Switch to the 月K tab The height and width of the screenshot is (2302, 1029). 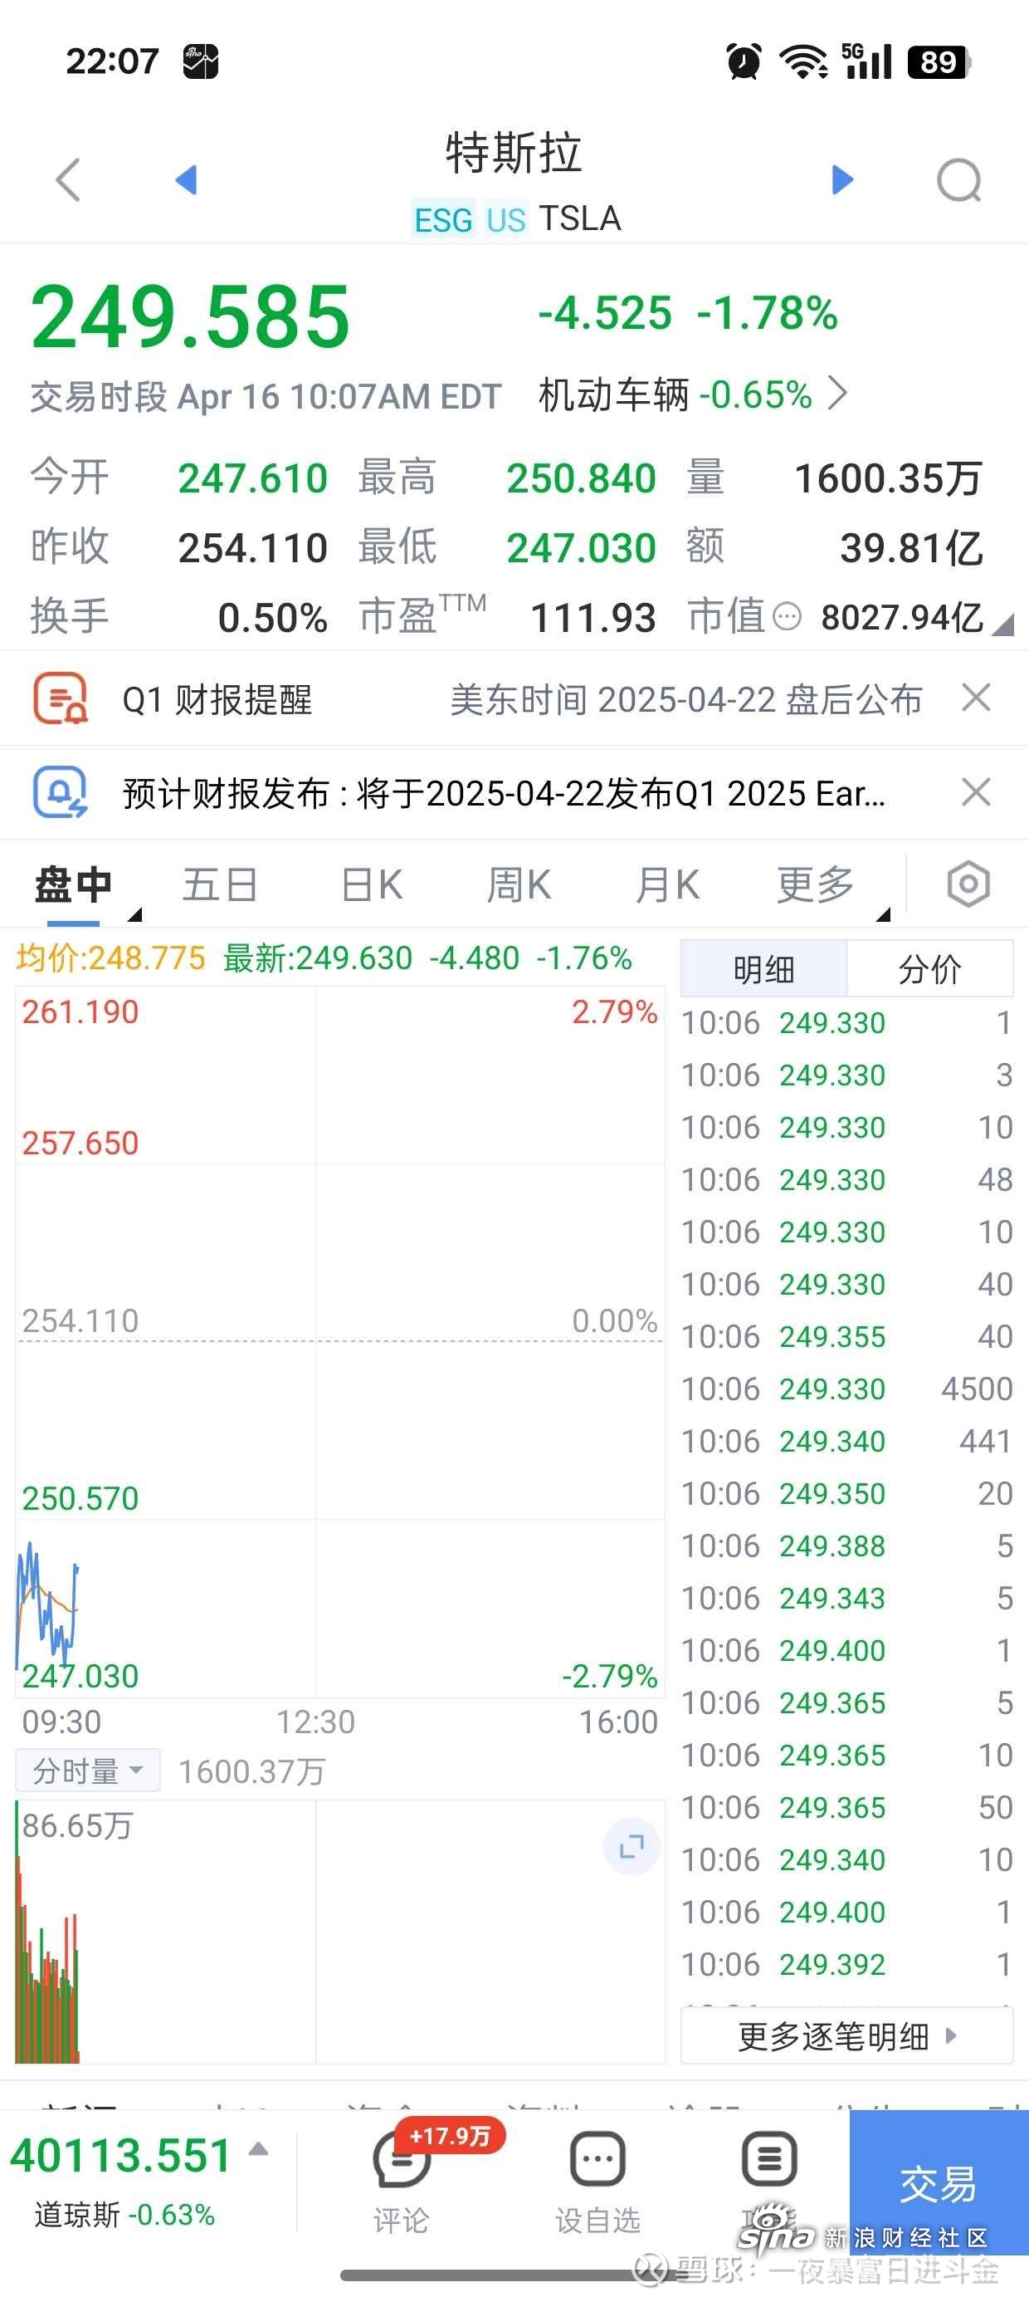667,885
